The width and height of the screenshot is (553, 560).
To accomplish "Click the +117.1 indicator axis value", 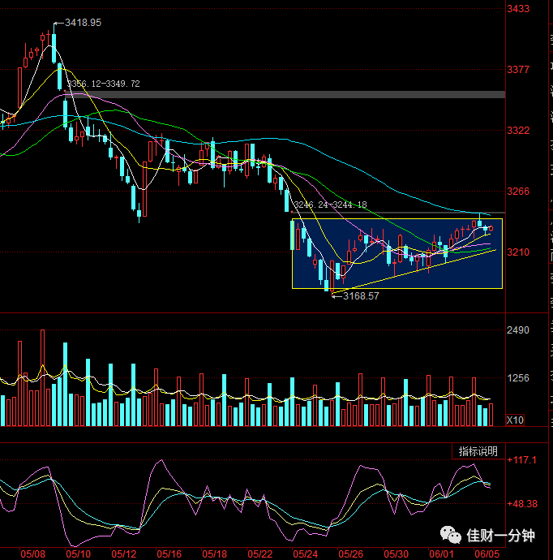I will click(x=521, y=459).
